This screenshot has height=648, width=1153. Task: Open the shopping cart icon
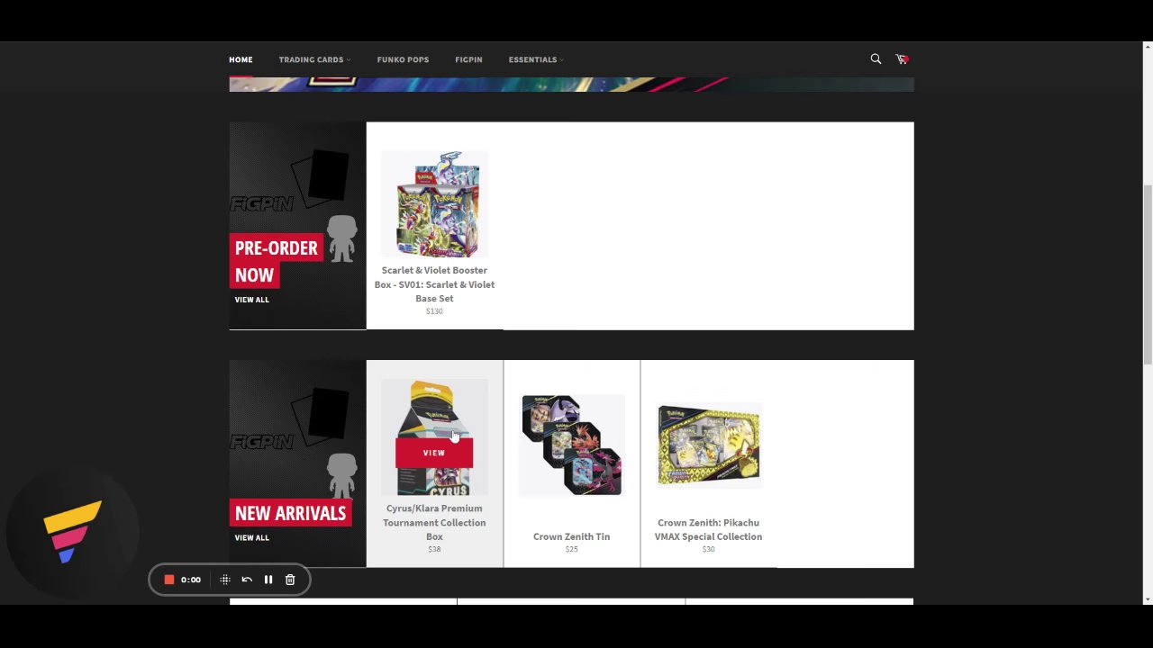[x=902, y=58]
